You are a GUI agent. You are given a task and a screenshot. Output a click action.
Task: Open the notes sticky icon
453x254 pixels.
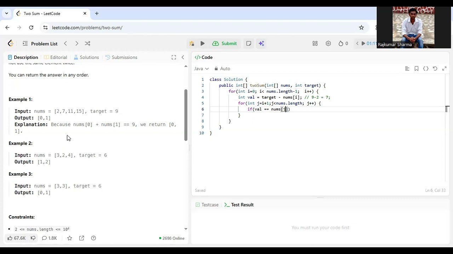pyautogui.click(x=248, y=43)
